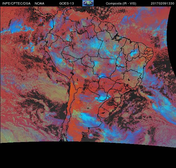The image size is (176, 168).
Task: Click the CPTEC logo in the header
Action: [x=88, y=3]
